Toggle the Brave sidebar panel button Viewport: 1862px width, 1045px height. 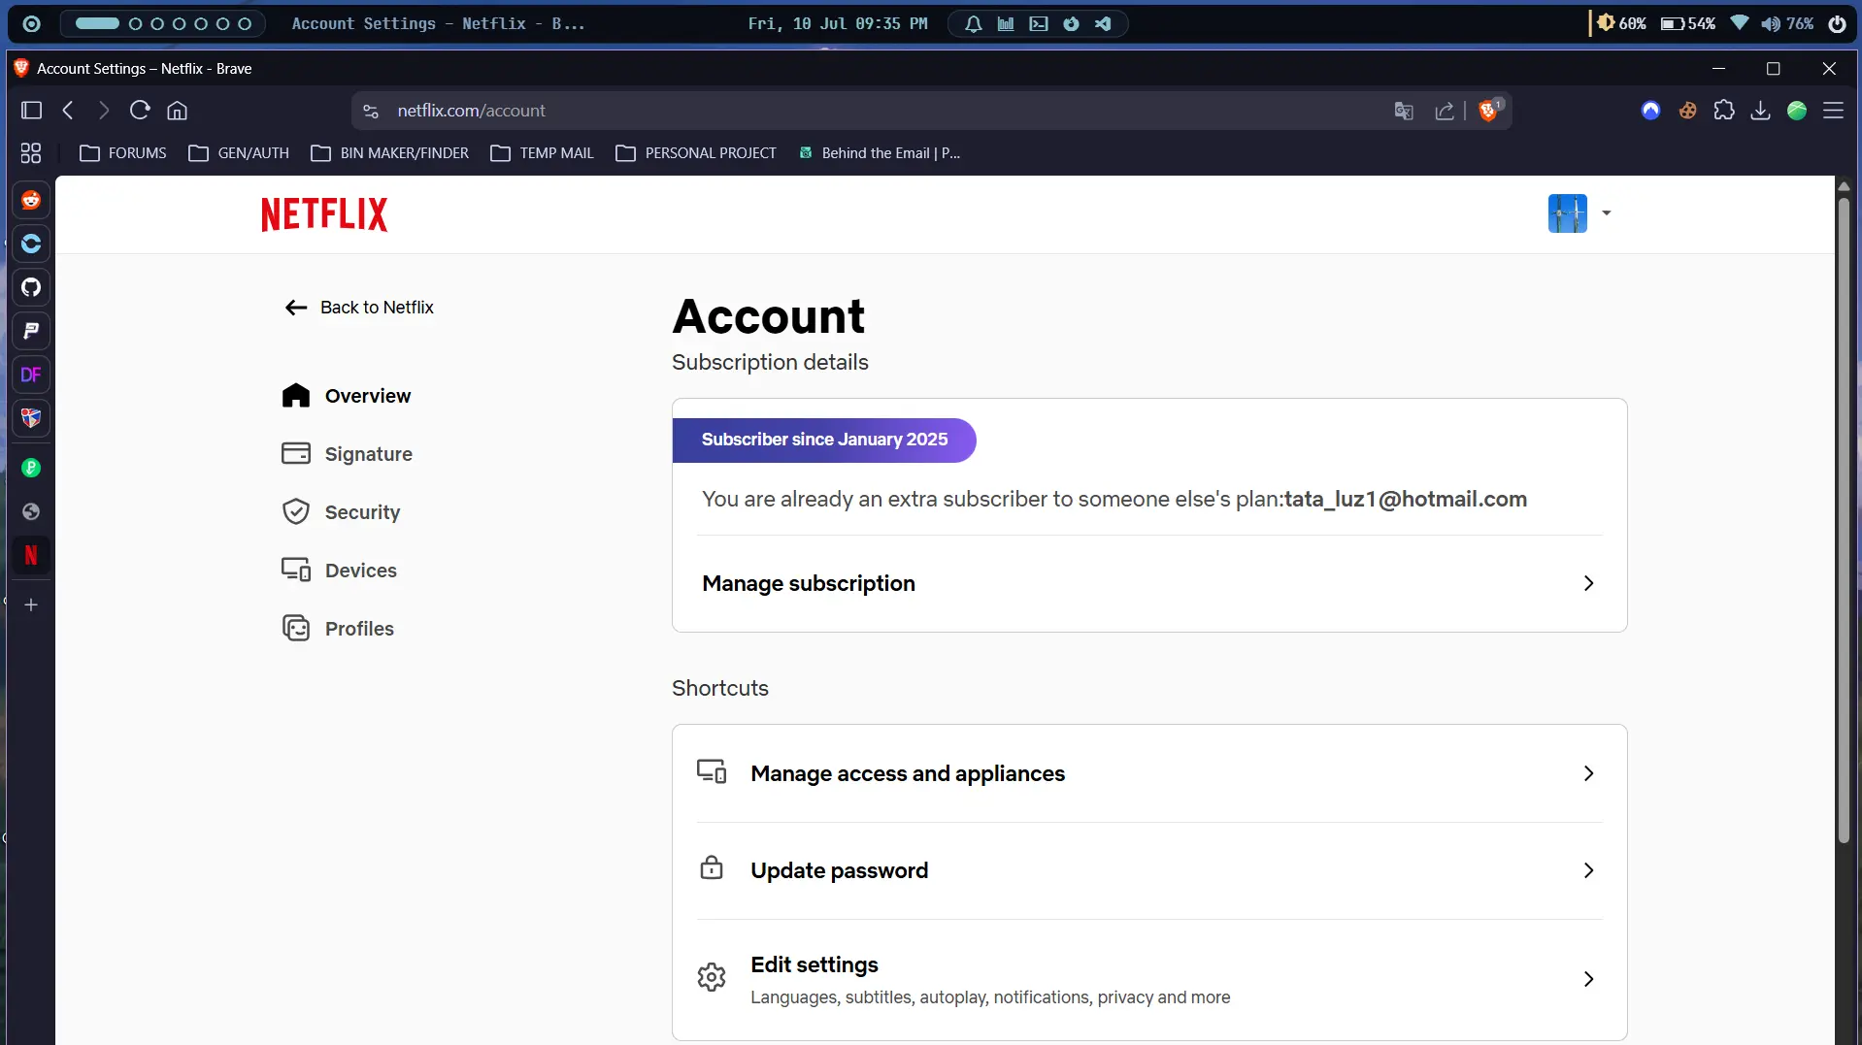coord(31,111)
